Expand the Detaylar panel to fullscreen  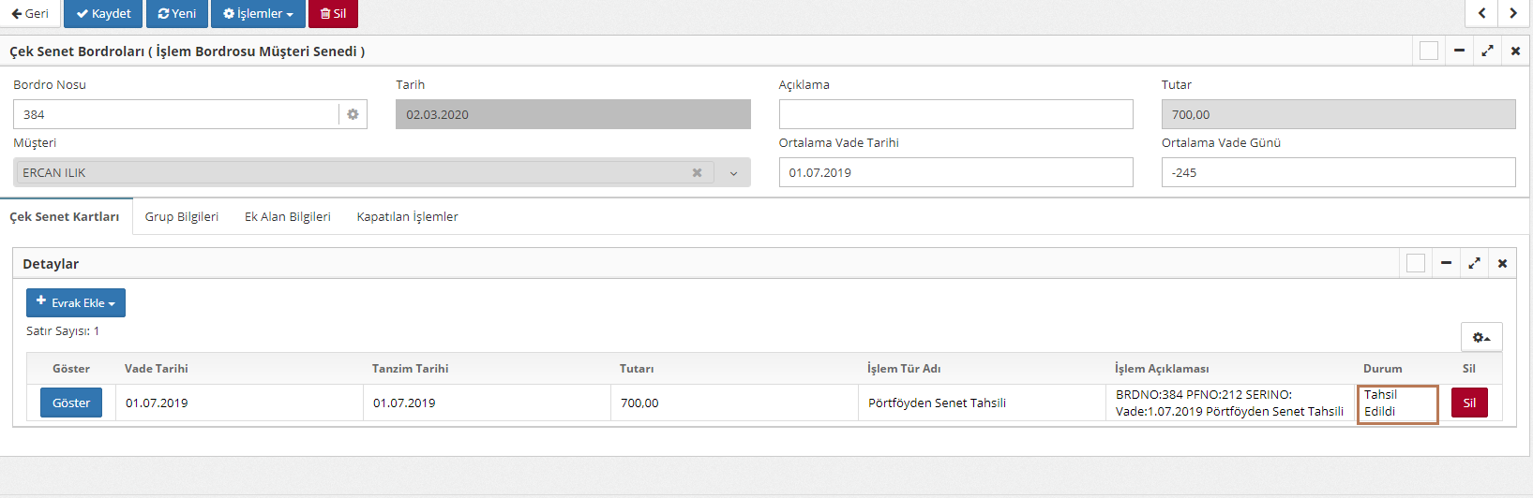point(1474,264)
